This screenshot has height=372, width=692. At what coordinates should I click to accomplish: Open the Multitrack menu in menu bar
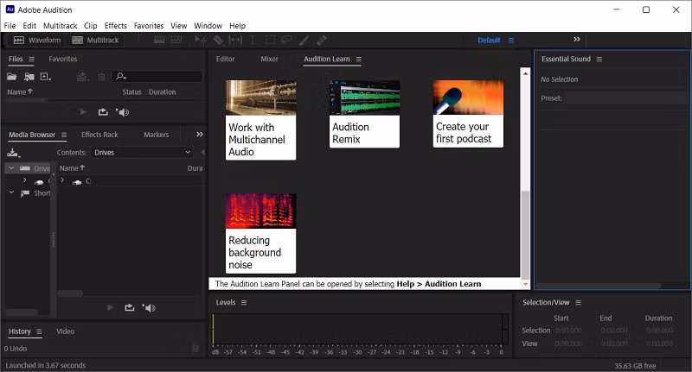[60, 26]
